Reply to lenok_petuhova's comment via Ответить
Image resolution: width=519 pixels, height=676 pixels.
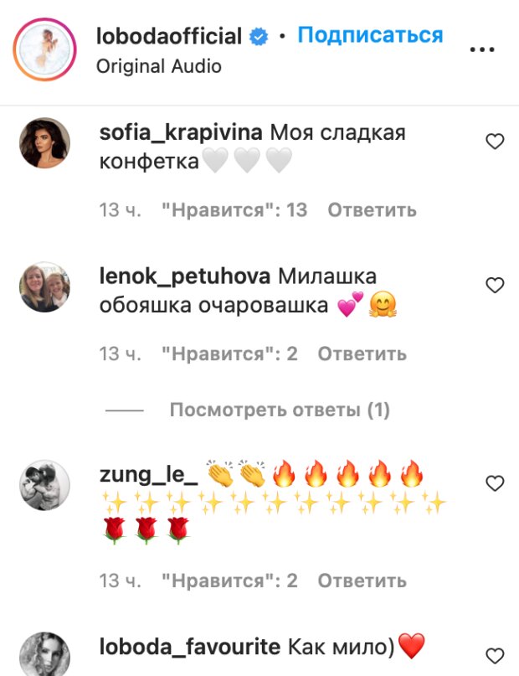[362, 354]
